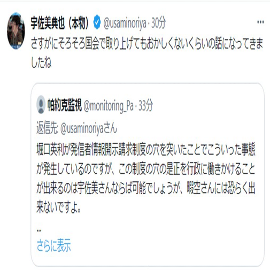This screenshot has width=270, height=270.
Task: Open the 30分 timestamp of the main tweet
Action: pyautogui.click(x=158, y=23)
